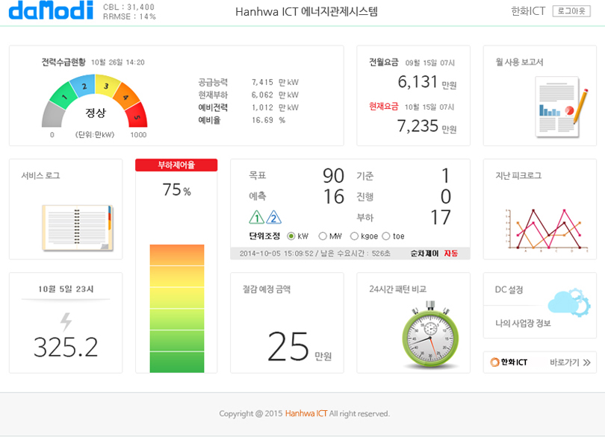Viewport: 605px width, 440px height.
Task: Open the monthly usage report document icon
Action: [x=561, y=107]
